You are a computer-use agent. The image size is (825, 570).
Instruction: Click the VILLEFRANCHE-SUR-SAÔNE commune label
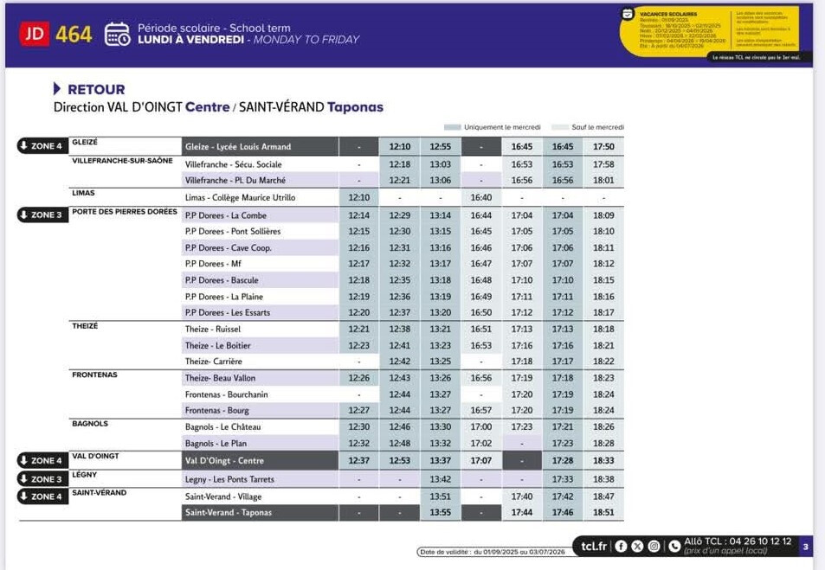(x=123, y=160)
